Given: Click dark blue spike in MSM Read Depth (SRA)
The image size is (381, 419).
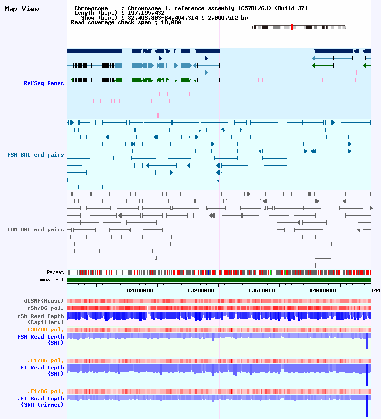Looking at the screenshot, I should click(x=367, y=341).
